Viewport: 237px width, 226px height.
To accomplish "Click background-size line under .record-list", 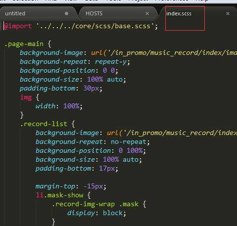I will [89, 160].
